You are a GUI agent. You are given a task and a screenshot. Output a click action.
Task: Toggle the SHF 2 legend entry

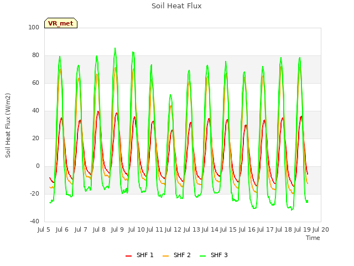(176, 255)
